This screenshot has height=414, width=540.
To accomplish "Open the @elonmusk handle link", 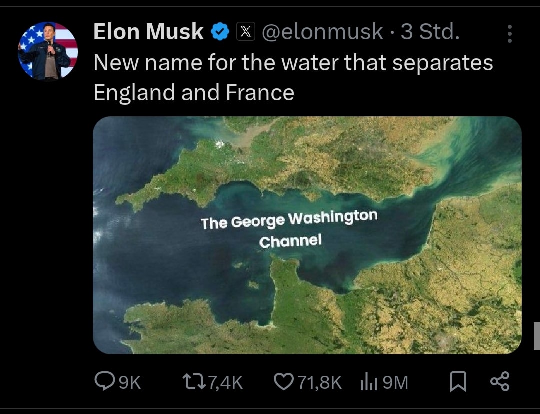I will click(x=322, y=32).
